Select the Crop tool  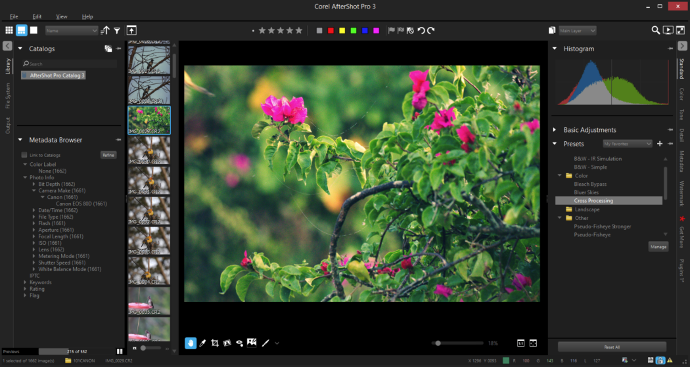pos(215,343)
